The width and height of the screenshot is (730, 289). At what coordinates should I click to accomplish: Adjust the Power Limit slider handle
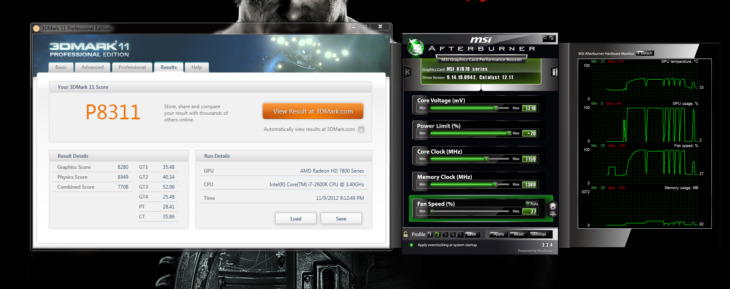coord(509,133)
